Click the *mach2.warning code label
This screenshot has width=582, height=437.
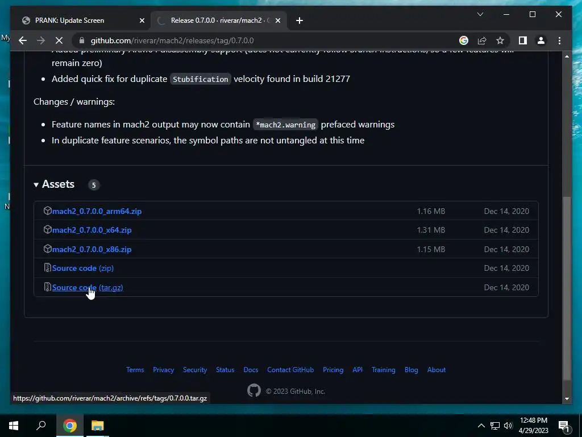coord(285,125)
